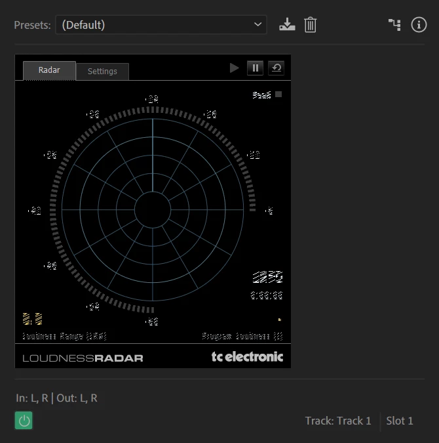Show plugin info icon

pyautogui.click(x=419, y=25)
